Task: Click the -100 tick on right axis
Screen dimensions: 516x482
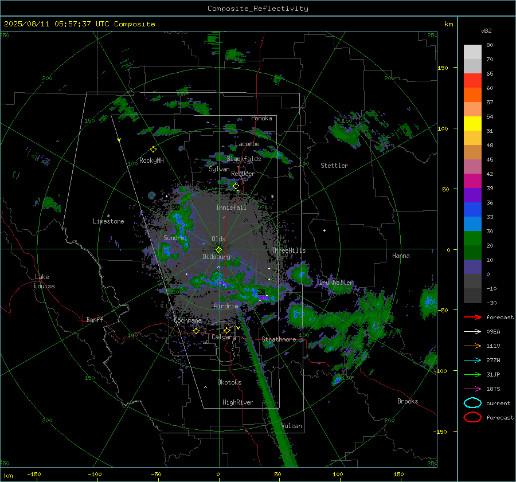Action: pos(440,371)
